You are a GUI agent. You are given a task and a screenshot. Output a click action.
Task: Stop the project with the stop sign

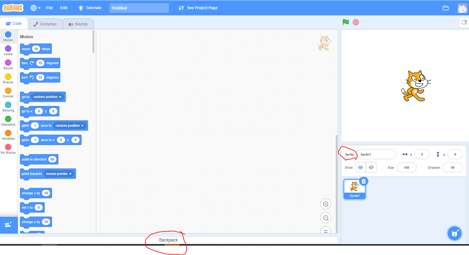(356, 22)
